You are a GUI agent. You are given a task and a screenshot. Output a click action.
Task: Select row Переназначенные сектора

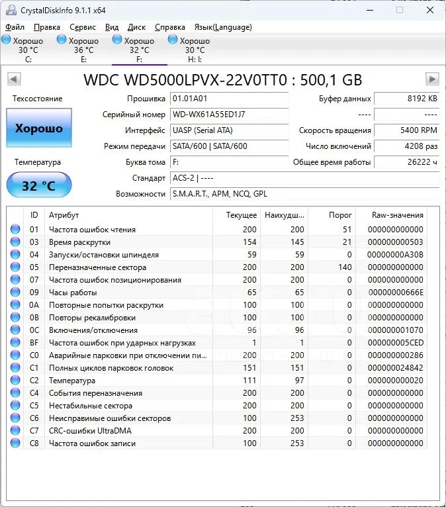[217, 267]
